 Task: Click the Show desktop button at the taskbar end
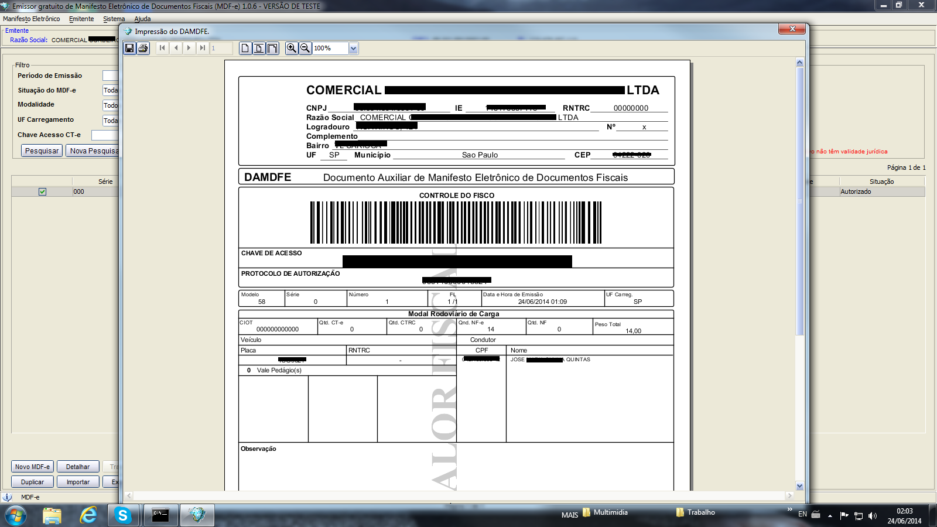[932, 515]
